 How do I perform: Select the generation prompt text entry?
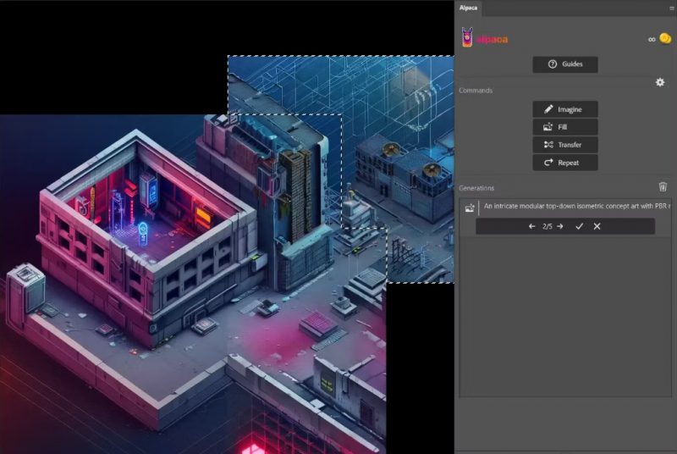tap(576, 206)
